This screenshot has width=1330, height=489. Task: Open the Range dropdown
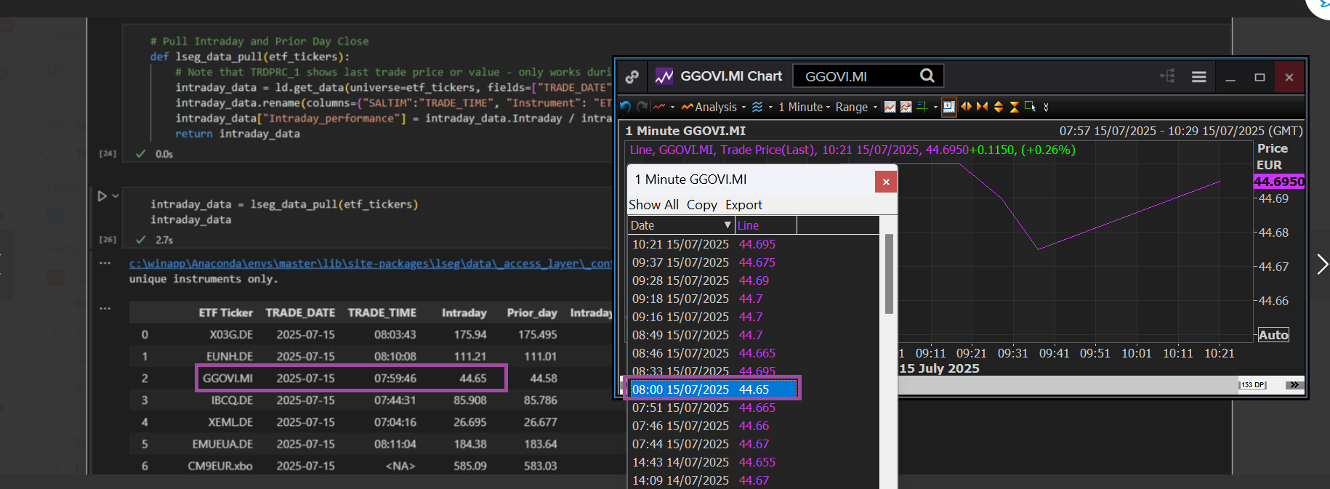[856, 107]
